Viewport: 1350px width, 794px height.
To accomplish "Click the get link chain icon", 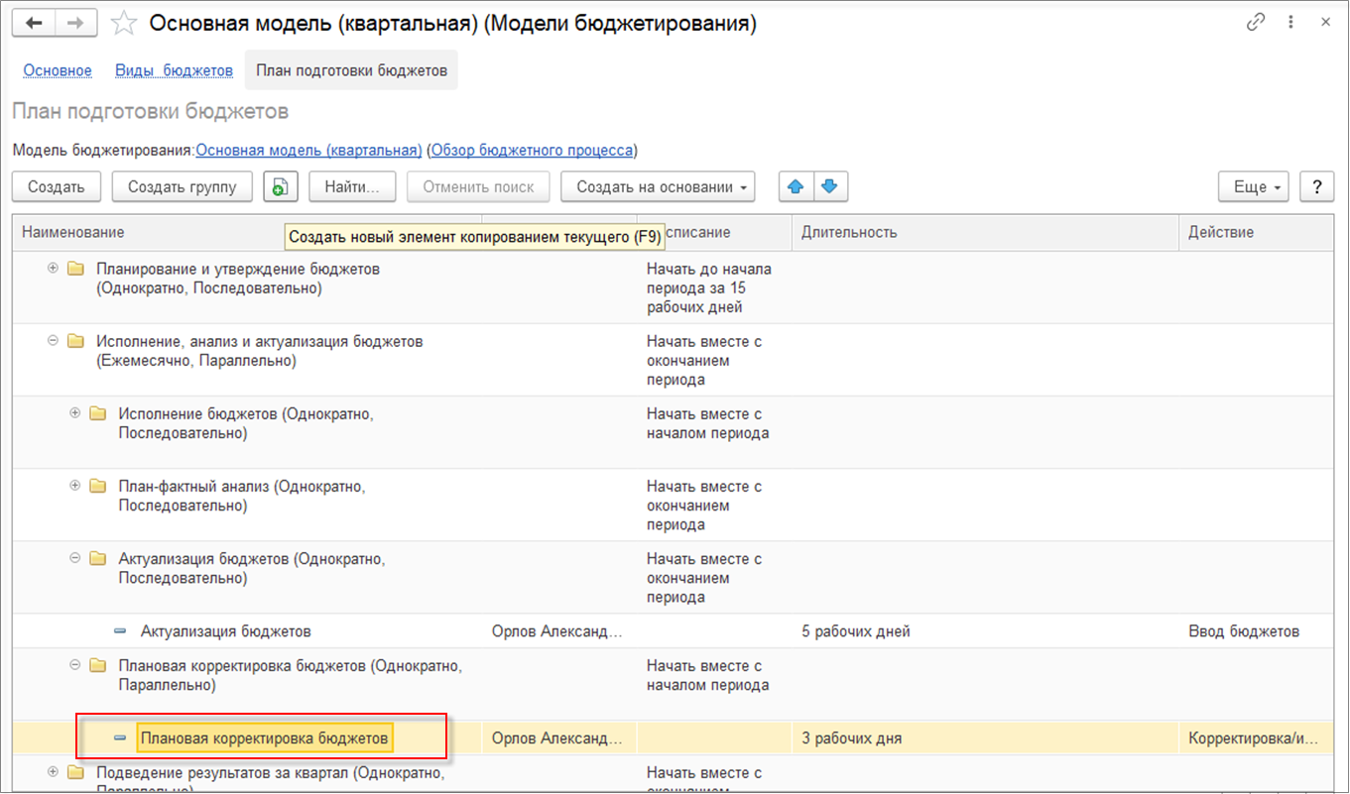I will coord(1257,22).
